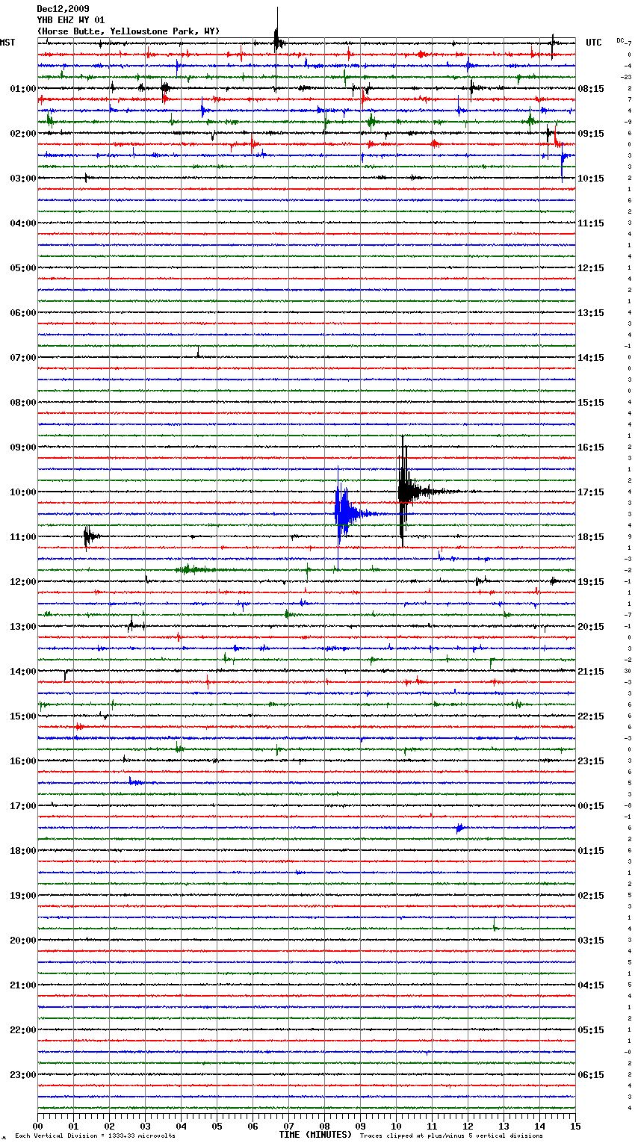
Task: Click minute 00 on the bottom axis
Action: click(37, 1126)
